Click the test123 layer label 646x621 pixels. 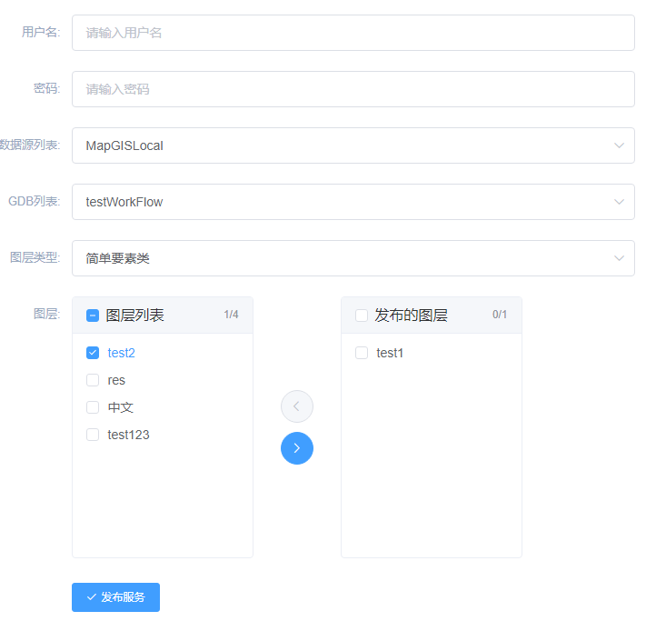pyautogui.click(x=128, y=435)
